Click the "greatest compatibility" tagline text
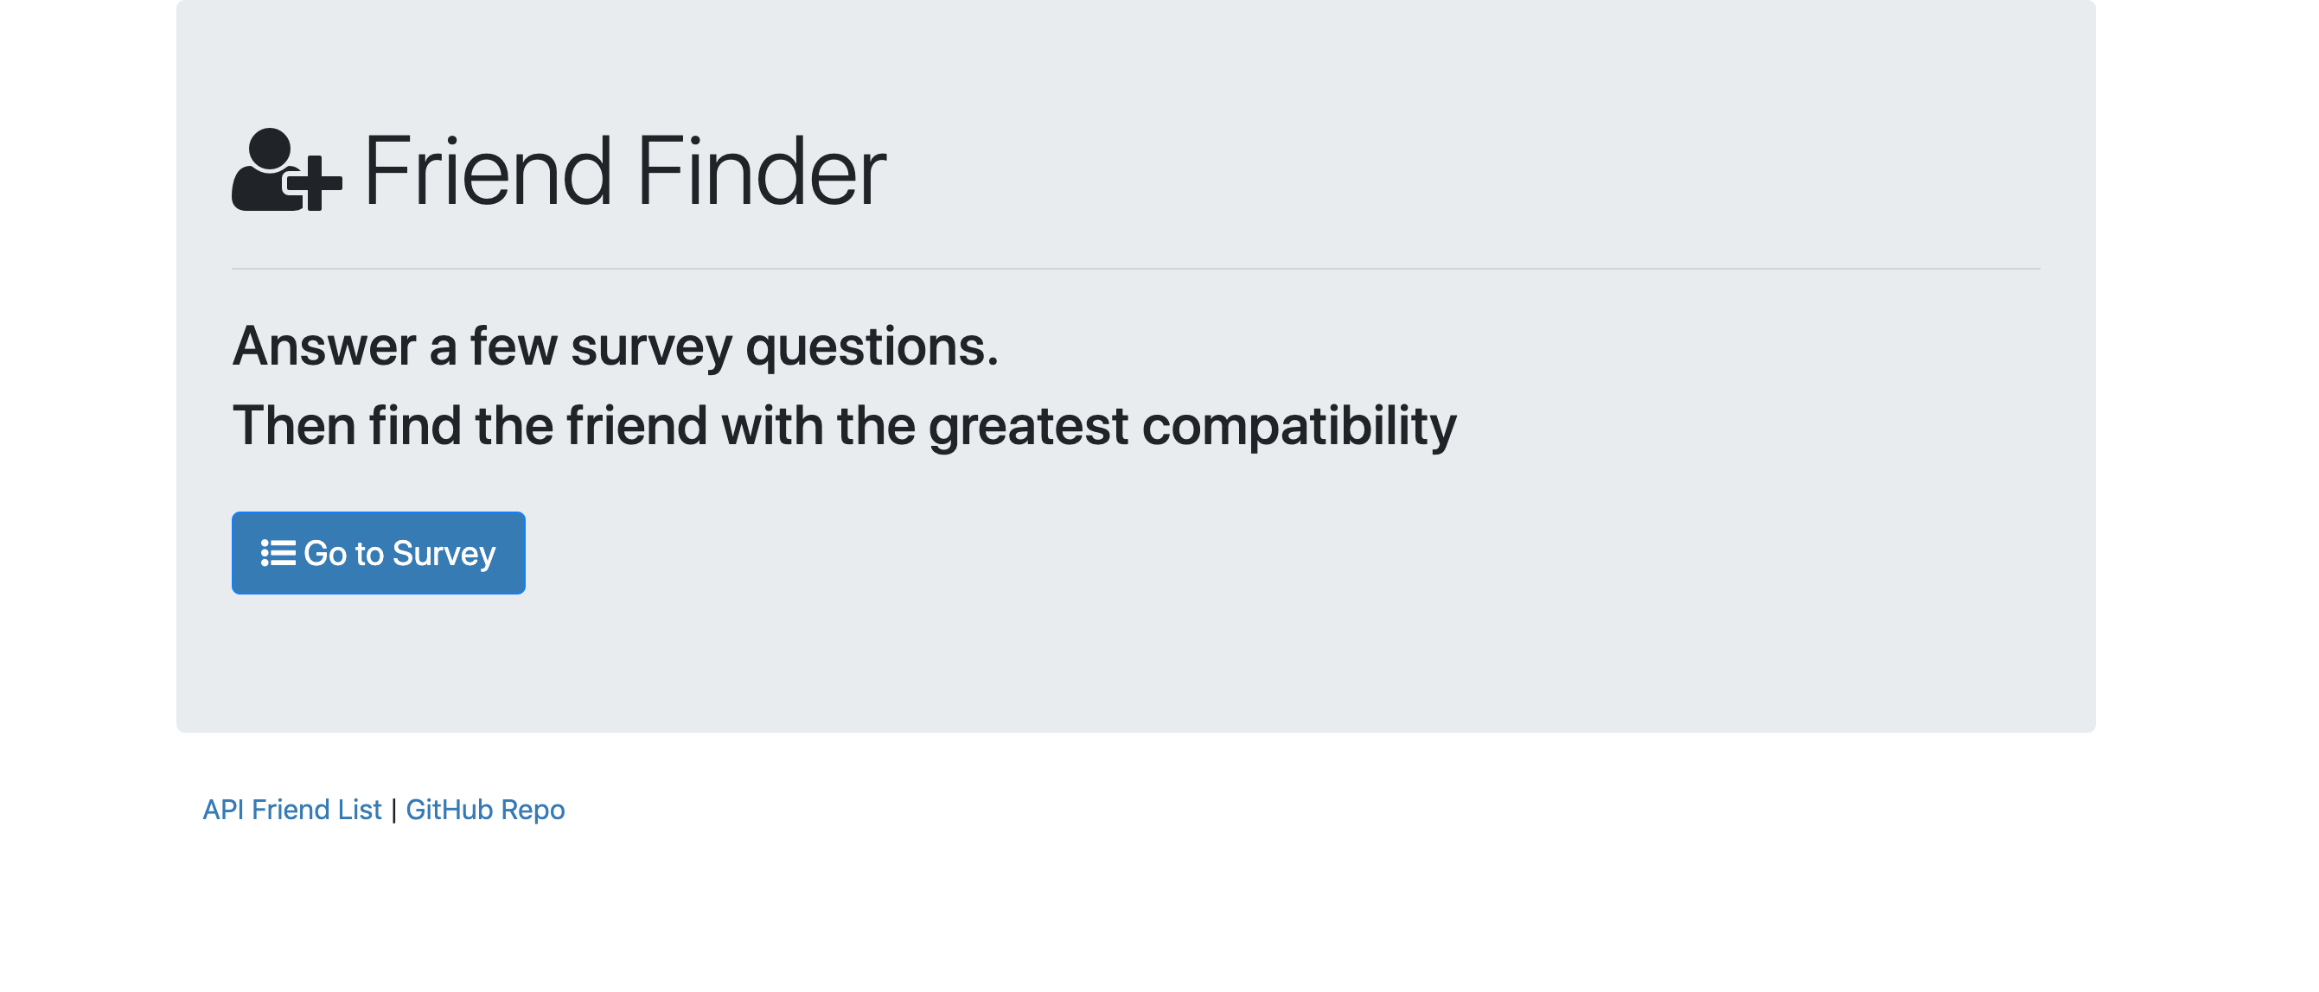Image resolution: width=2319 pixels, height=992 pixels. point(1191,425)
